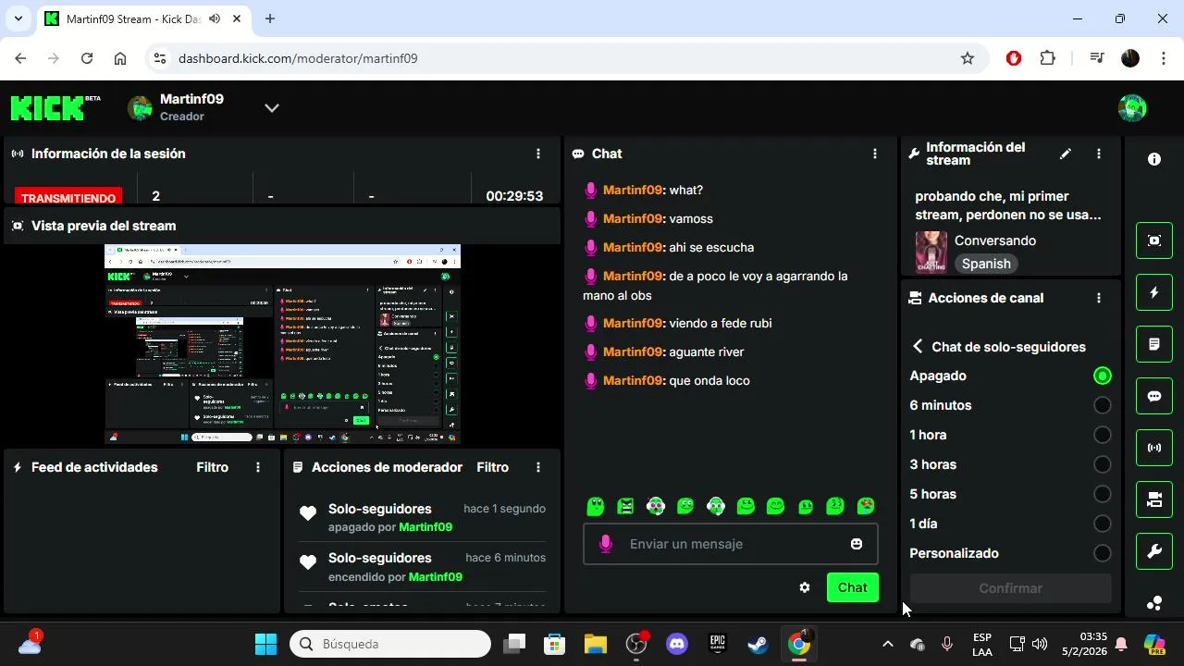Open the browser tab search dropdown

click(18, 18)
